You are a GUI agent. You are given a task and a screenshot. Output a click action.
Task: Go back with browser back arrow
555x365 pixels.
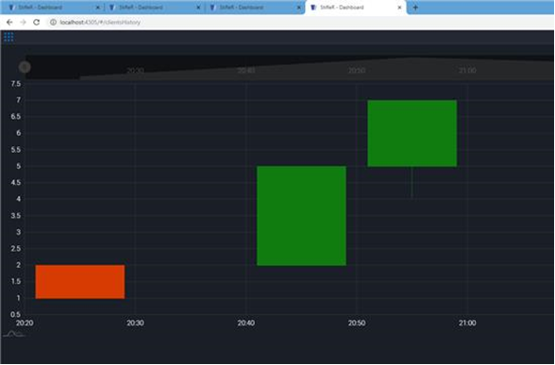coord(9,23)
